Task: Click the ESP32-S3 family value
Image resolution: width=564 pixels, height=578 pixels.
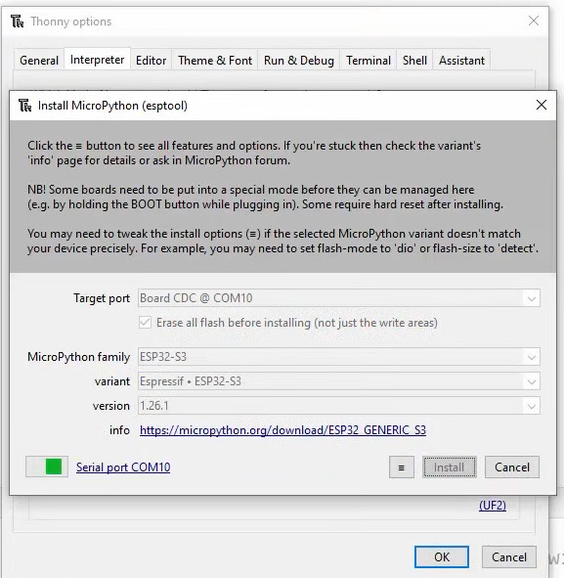Action: click(x=163, y=357)
